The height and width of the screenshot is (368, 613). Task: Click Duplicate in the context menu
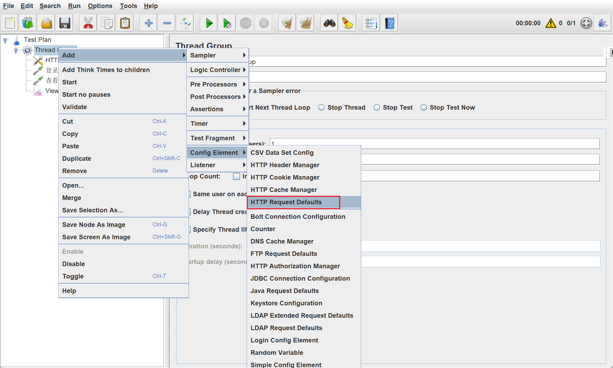(x=77, y=159)
